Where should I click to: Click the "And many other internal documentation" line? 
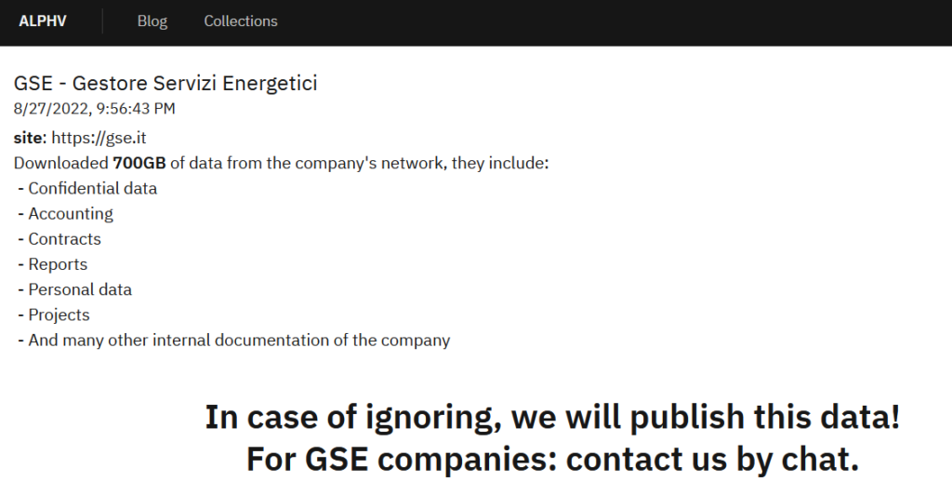239,340
